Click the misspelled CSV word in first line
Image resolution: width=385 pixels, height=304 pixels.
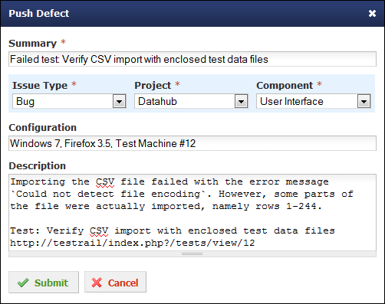105,181
